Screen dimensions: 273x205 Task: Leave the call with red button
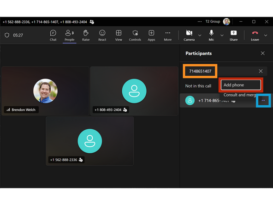(x=255, y=35)
